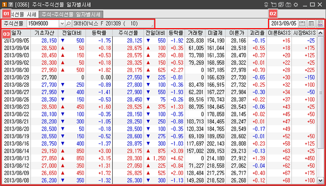The width and height of the screenshot is (326, 186).
Task: Click the pin icon in the title bar
Action: pos(266,5)
